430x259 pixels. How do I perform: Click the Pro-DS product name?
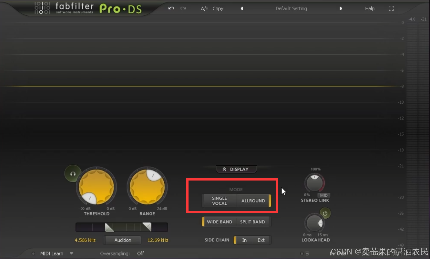(x=120, y=9)
